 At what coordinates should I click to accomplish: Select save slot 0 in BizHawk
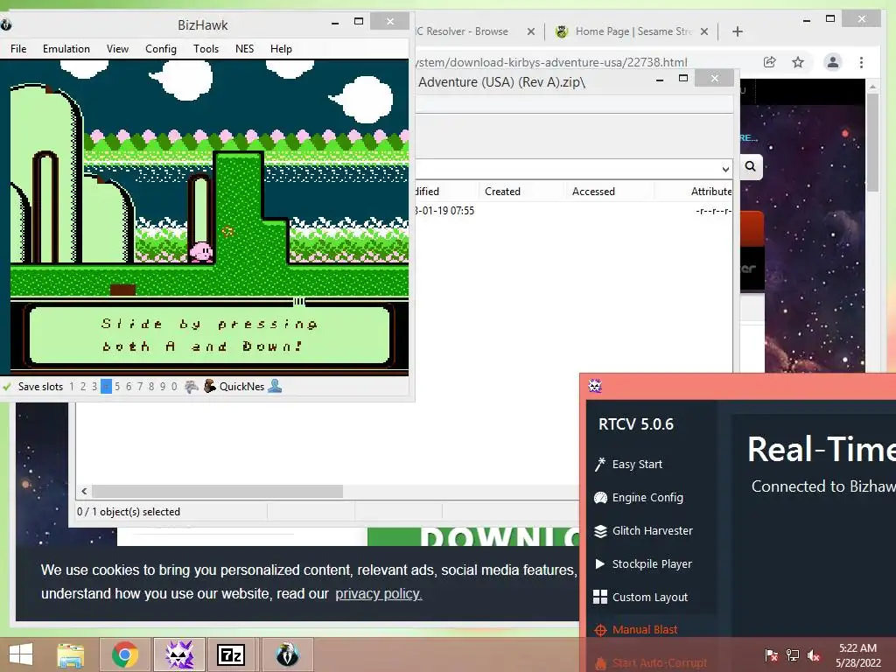(174, 386)
